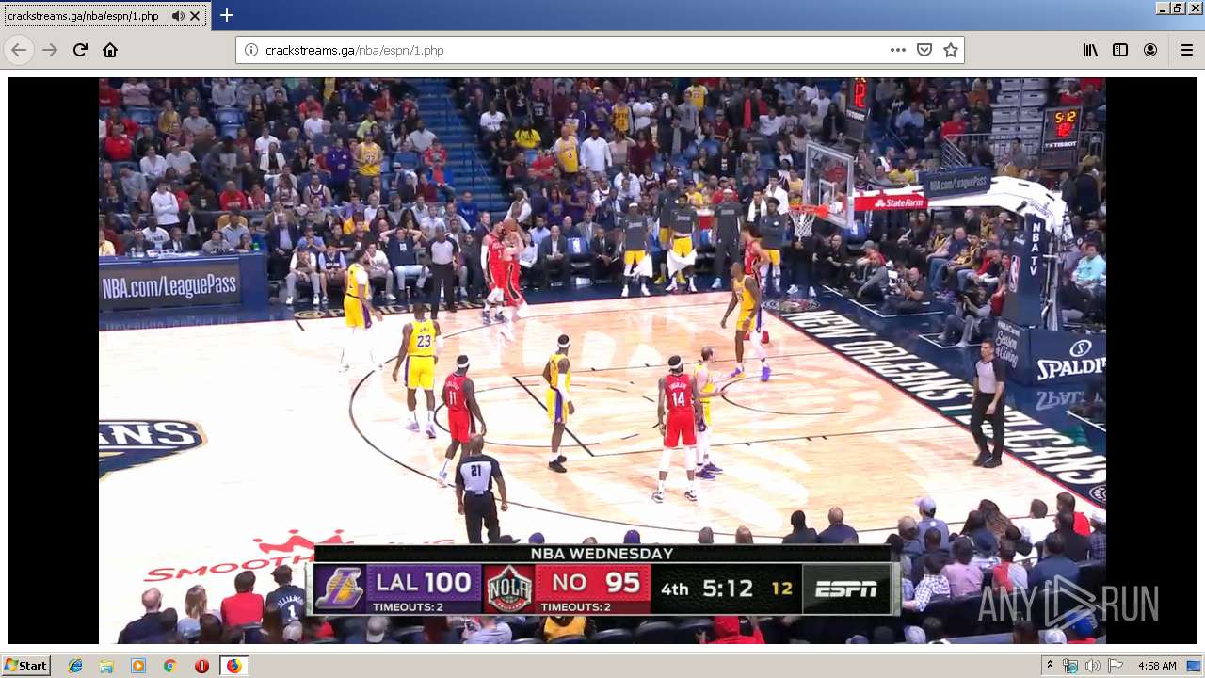
Task: Toggle the Firefox sidebar view
Action: [1120, 50]
